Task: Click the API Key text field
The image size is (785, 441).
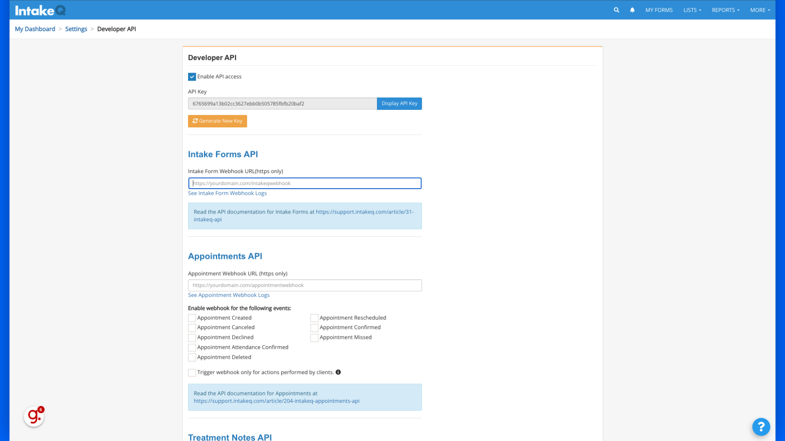Action: point(282,104)
